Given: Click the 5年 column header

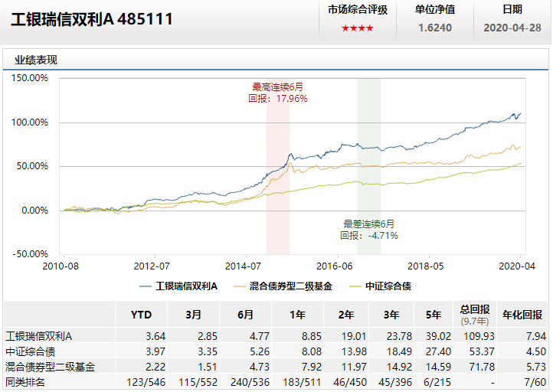Looking at the screenshot, I should pyautogui.click(x=434, y=315).
